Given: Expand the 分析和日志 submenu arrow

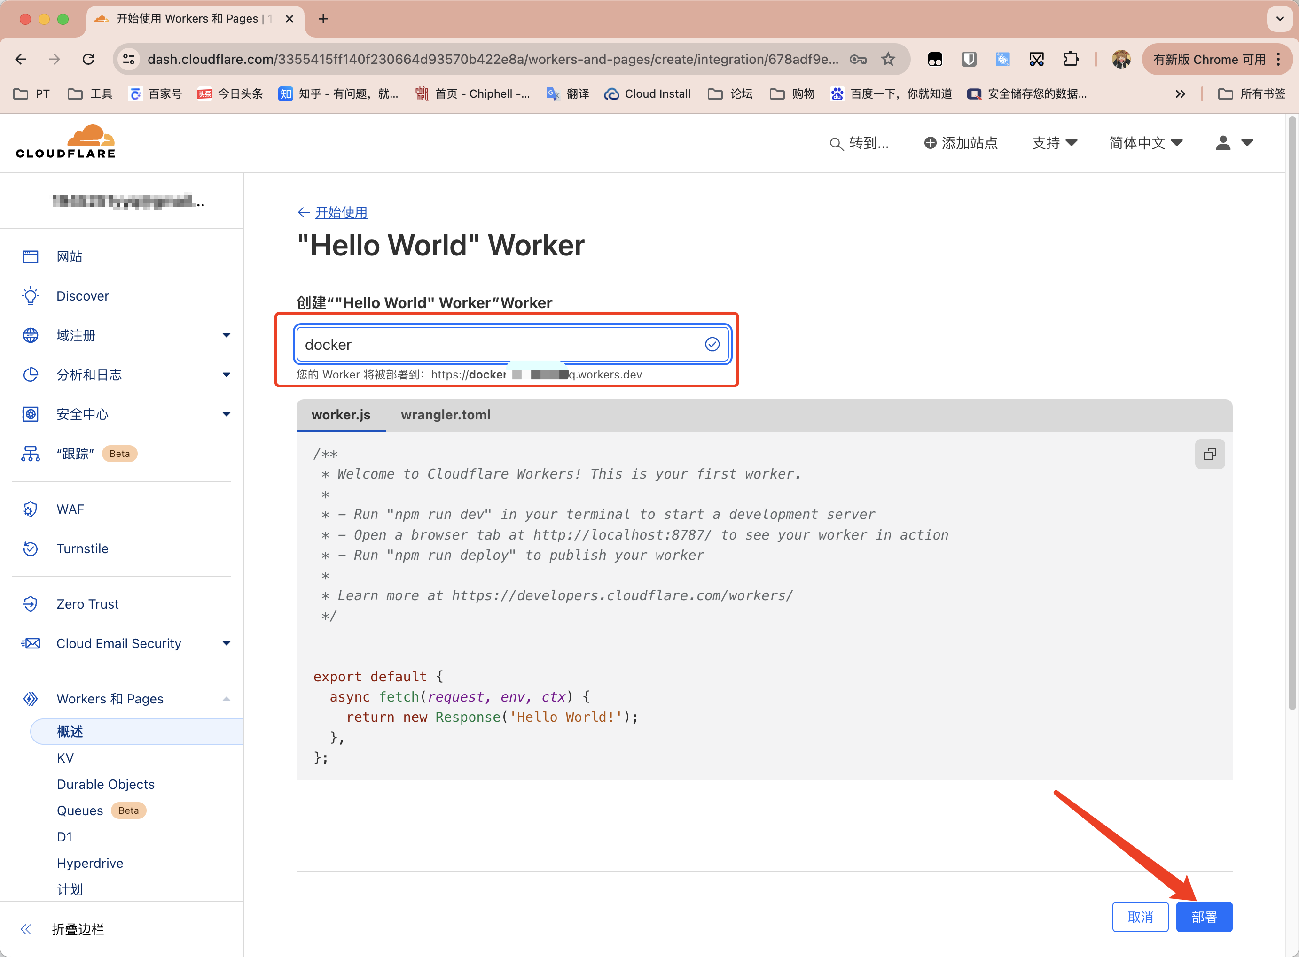Looking at the screenshot, I should [226, 375].
